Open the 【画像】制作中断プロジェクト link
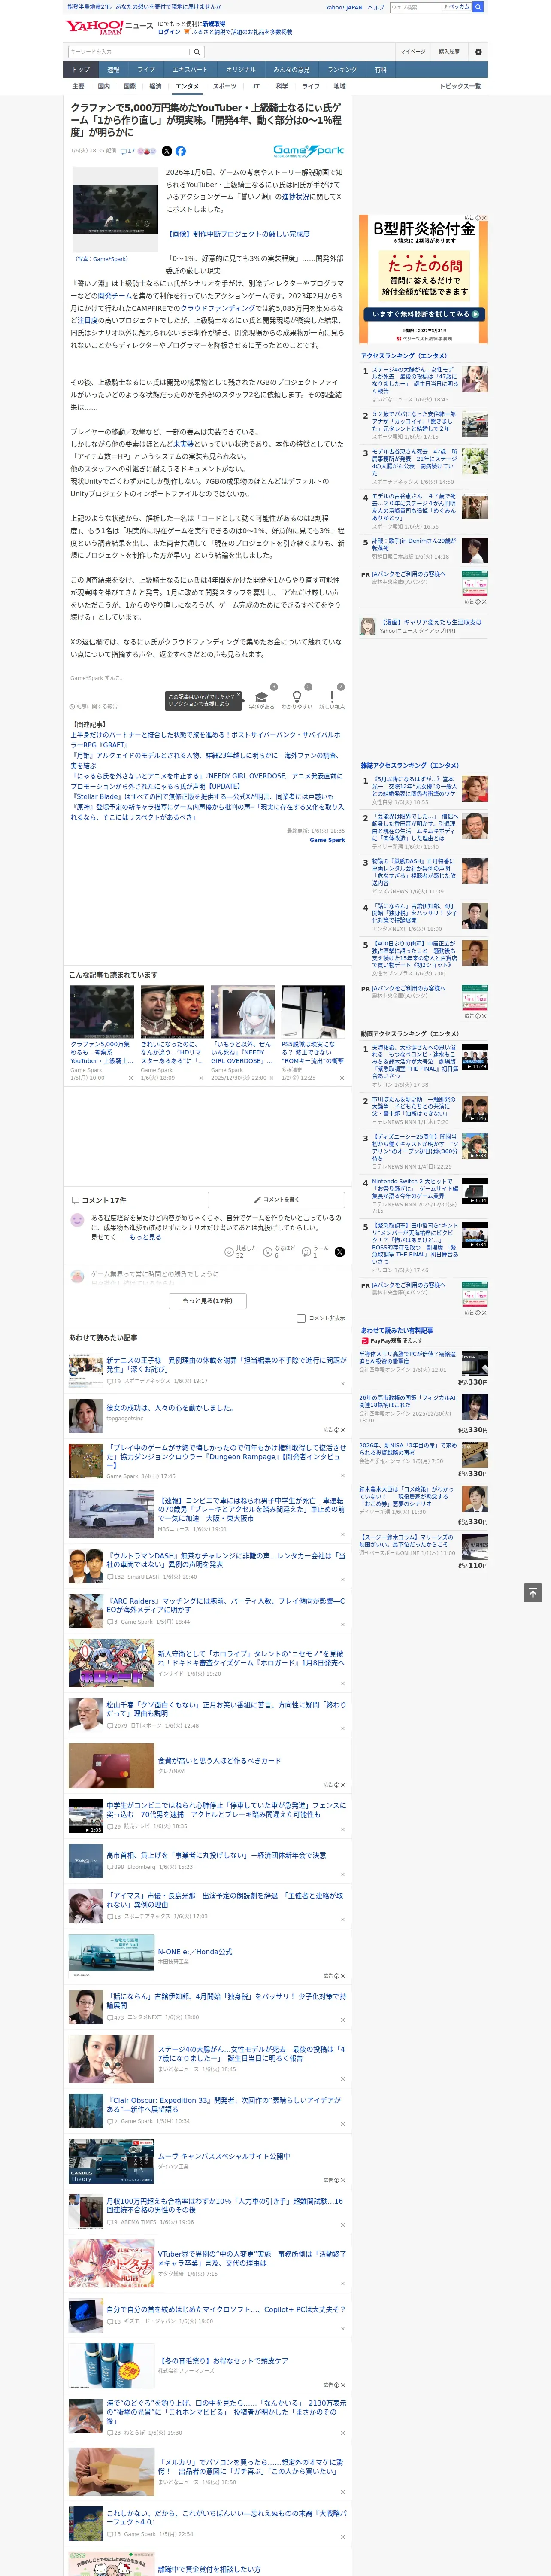Viewport: 551px width, 2576px height. pos(238,234)
